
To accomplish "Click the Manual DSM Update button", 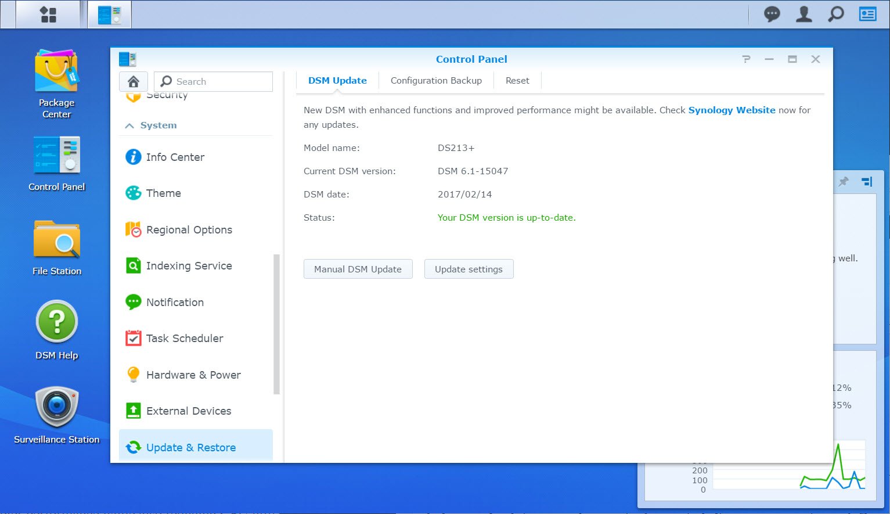I will 358,269.
